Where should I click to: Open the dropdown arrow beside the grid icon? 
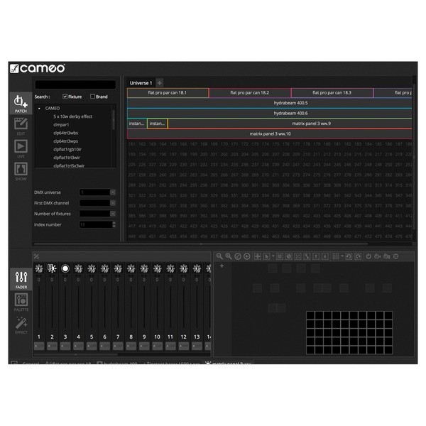point(342,256)
